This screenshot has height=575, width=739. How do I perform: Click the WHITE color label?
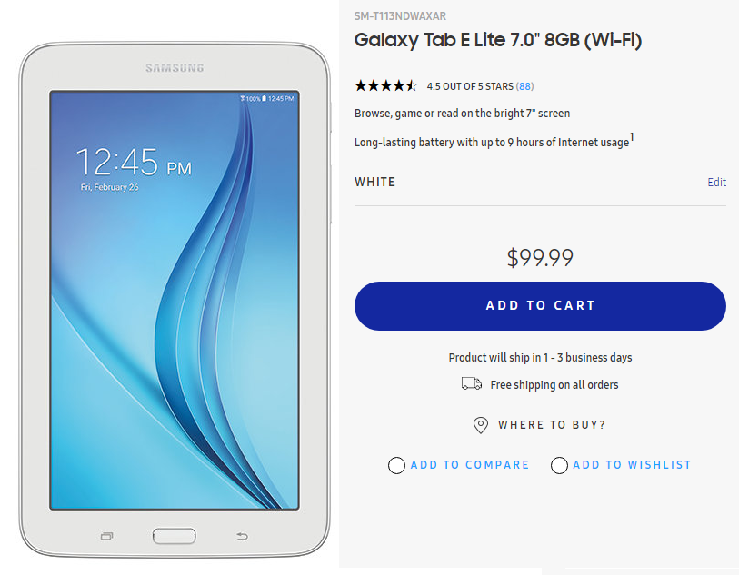coord(375,182)
